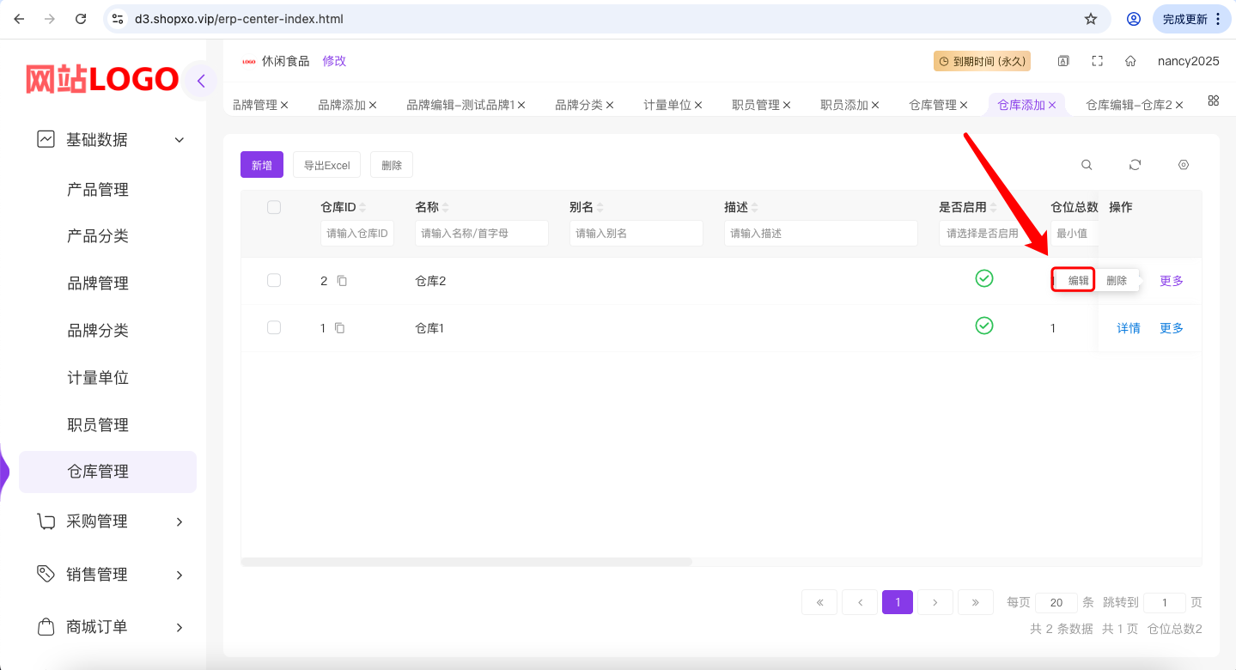Click the language translate icon in header
This screenshot has height=670, width=1236.
click(1063, 61)
